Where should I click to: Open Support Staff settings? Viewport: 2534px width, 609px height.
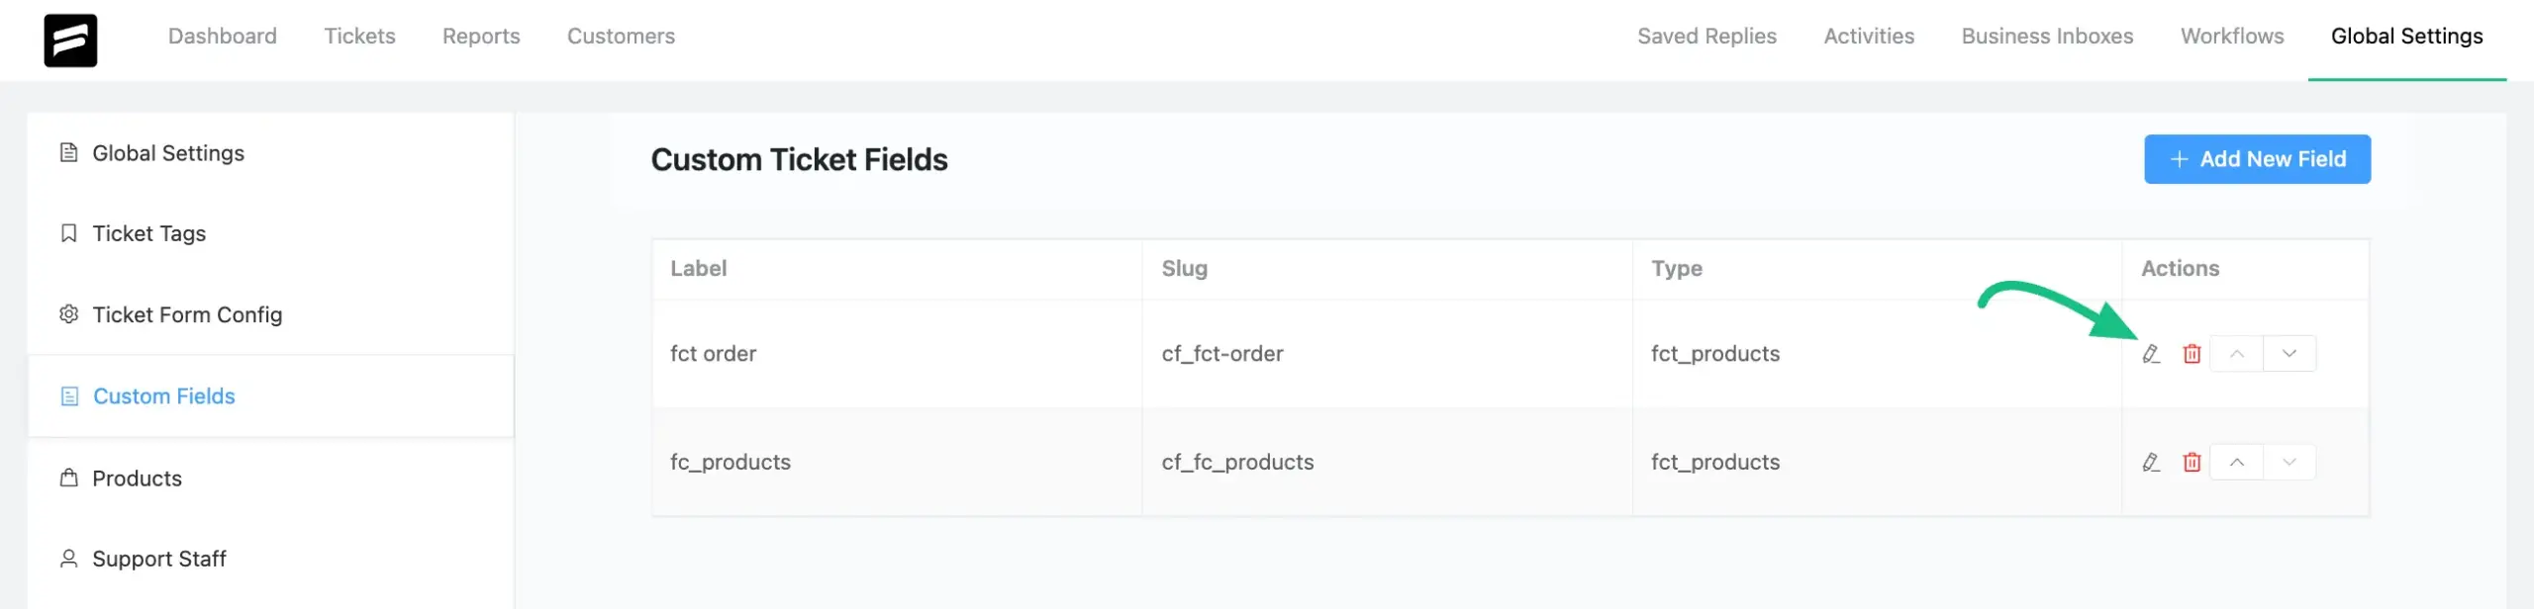[x=158, y=560]
